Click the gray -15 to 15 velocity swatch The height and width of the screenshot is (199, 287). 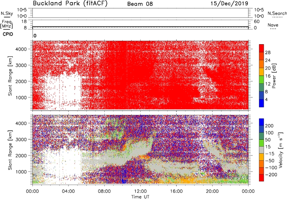[x=262, y=150]
